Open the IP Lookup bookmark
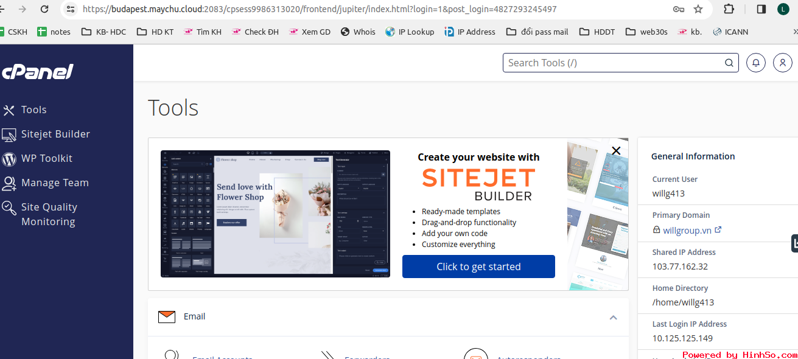The height and width of the screenshot is (359, 798). pos(410,32)
